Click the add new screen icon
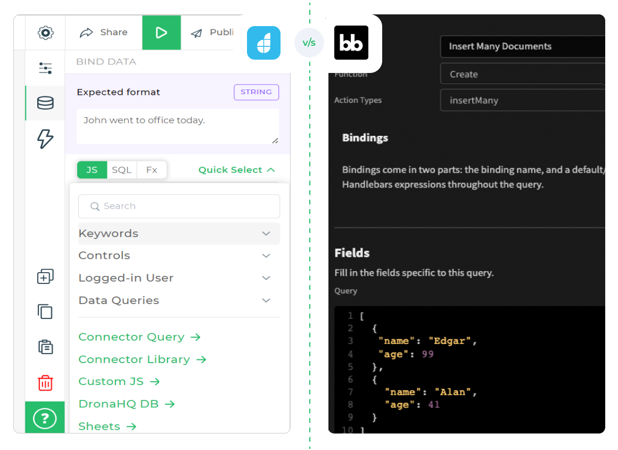The width and height of the screenshot is (618, 450). tap(45, 276)
